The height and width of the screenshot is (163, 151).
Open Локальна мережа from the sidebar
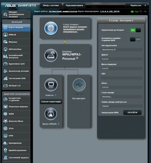coord(16,107)
